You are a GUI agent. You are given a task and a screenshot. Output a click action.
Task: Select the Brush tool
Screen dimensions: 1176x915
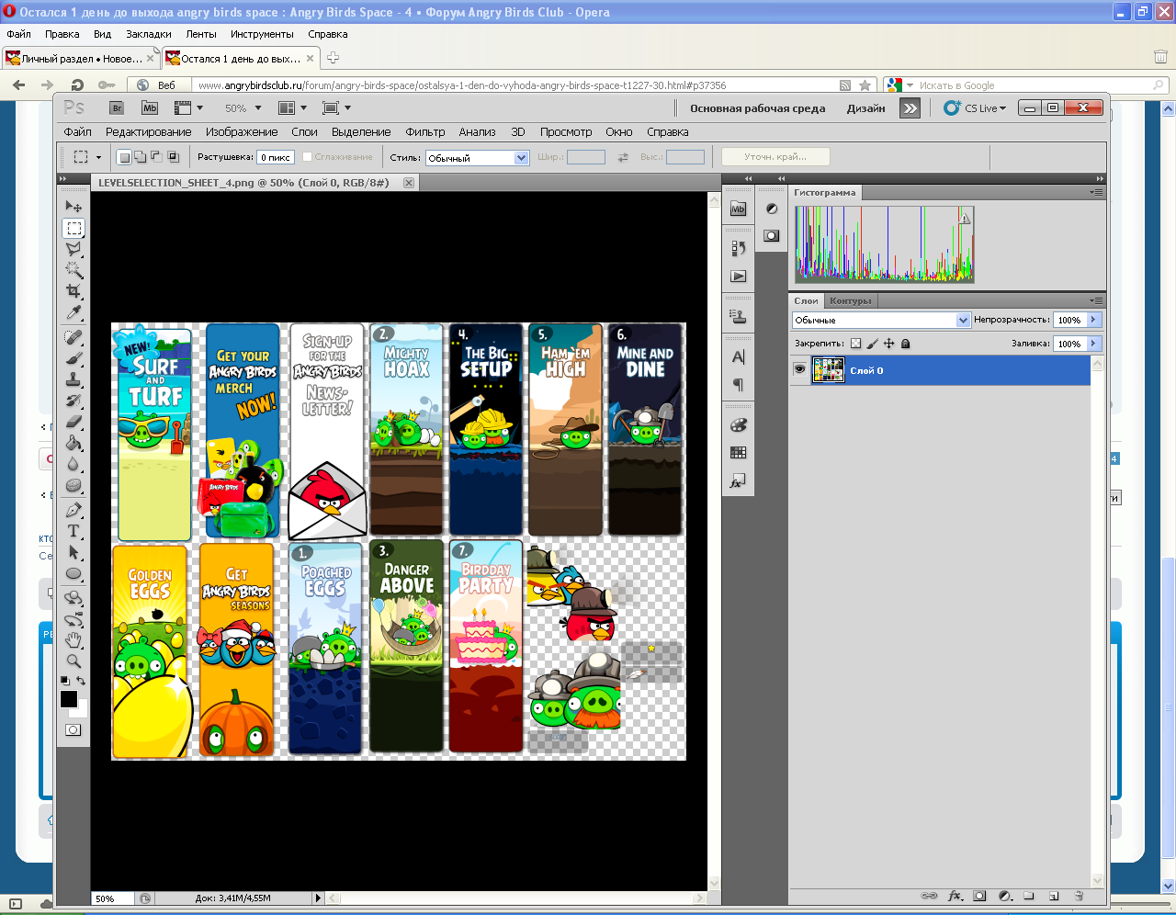coord(73,358)
